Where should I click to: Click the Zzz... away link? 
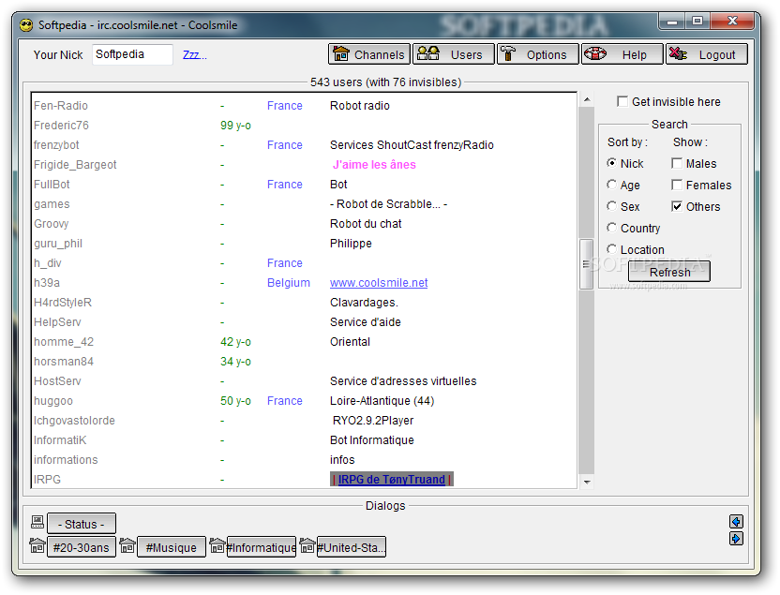[194, 54]
